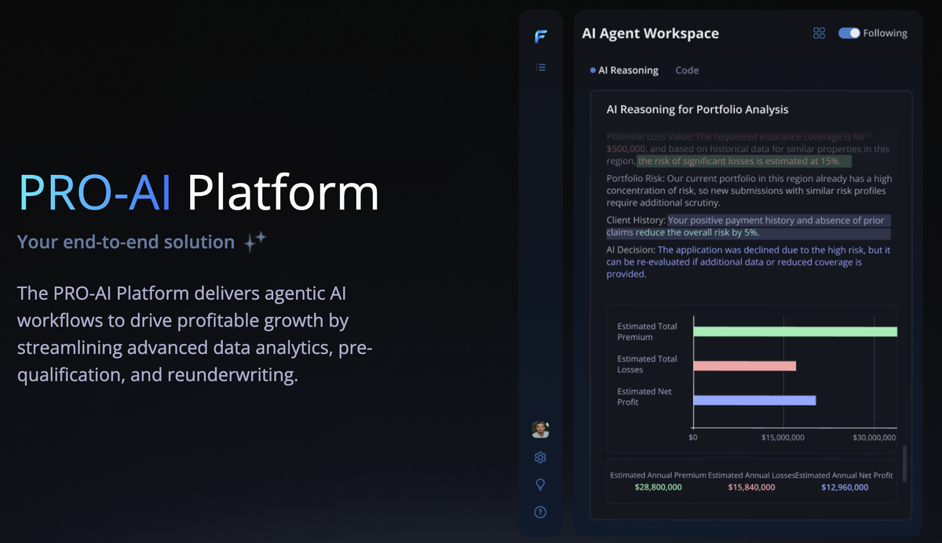
Task: Open the checklist icon below the logo
Action: 540,67
